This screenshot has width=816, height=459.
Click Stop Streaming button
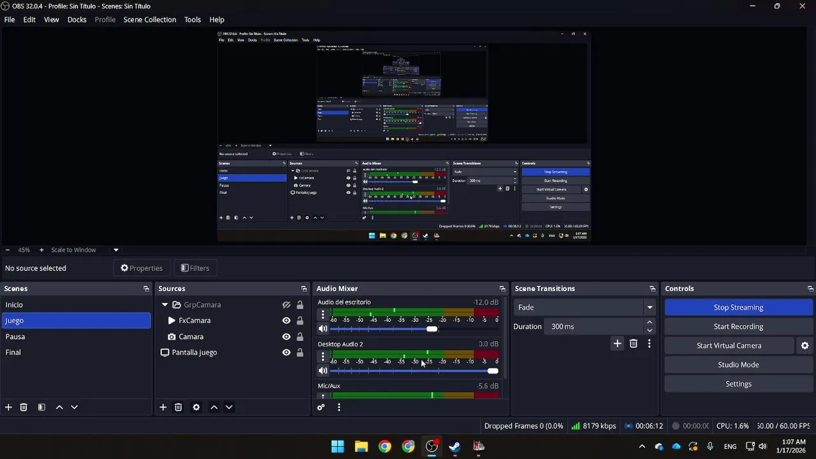(738, 307)
